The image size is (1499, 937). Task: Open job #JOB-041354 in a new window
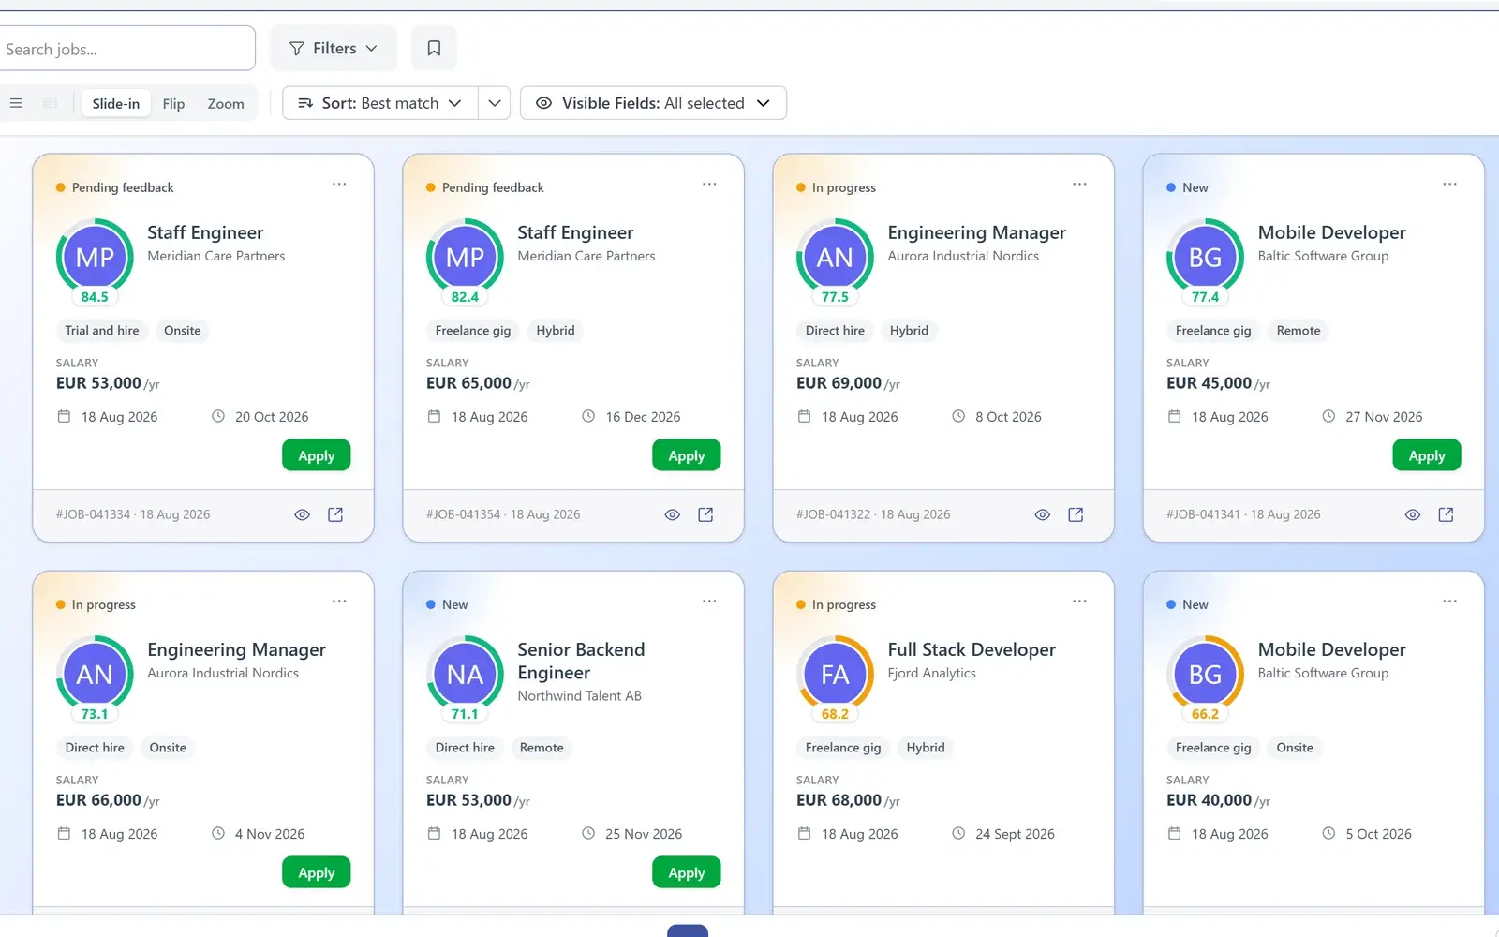(x=705, y=514)
